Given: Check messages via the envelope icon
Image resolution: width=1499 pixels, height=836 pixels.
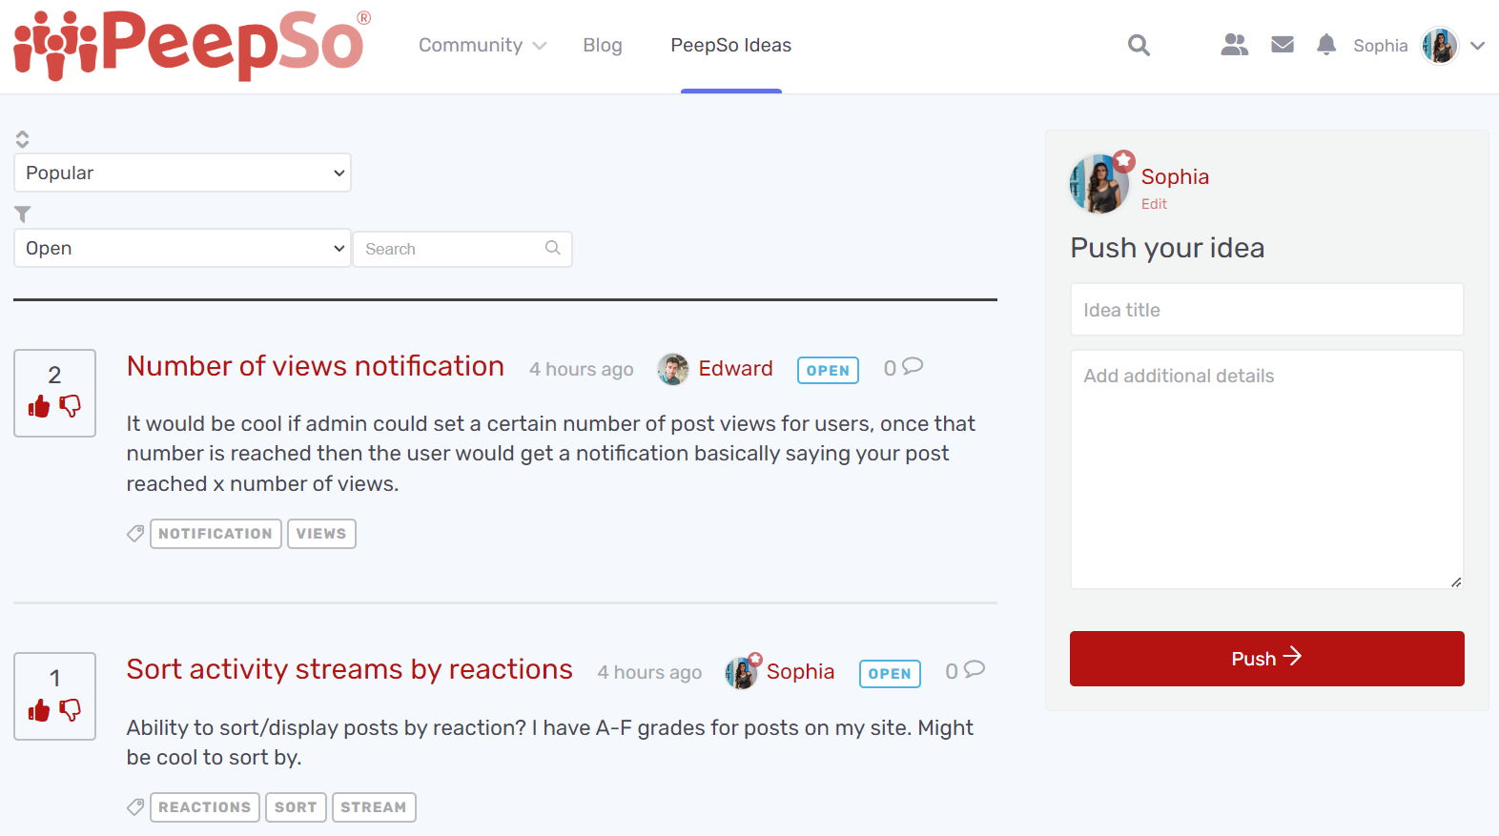Looking at the screenshot, I should (x=1282, y=43).
